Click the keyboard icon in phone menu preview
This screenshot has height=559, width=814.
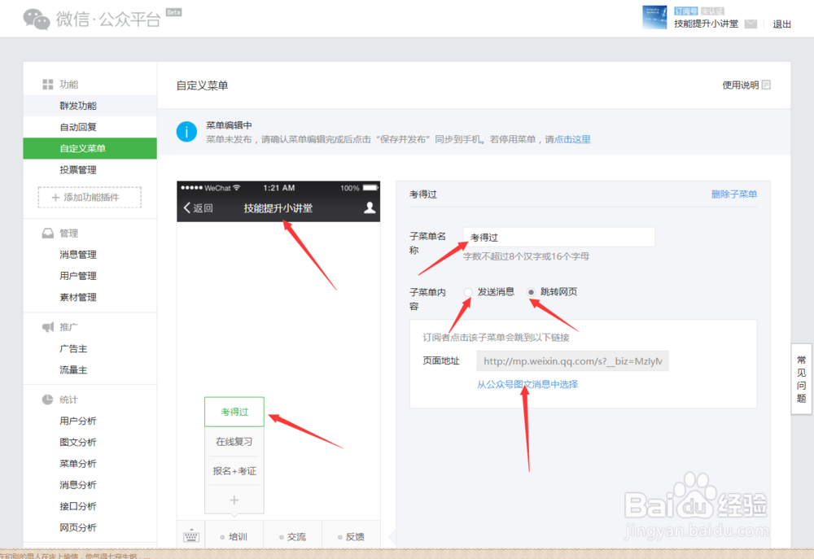click(191, 535)
